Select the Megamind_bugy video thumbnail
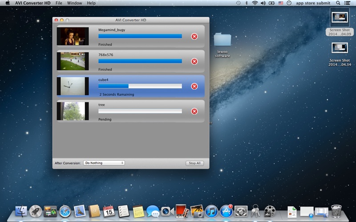The image size is (356, 222). [x=73, y=36]
